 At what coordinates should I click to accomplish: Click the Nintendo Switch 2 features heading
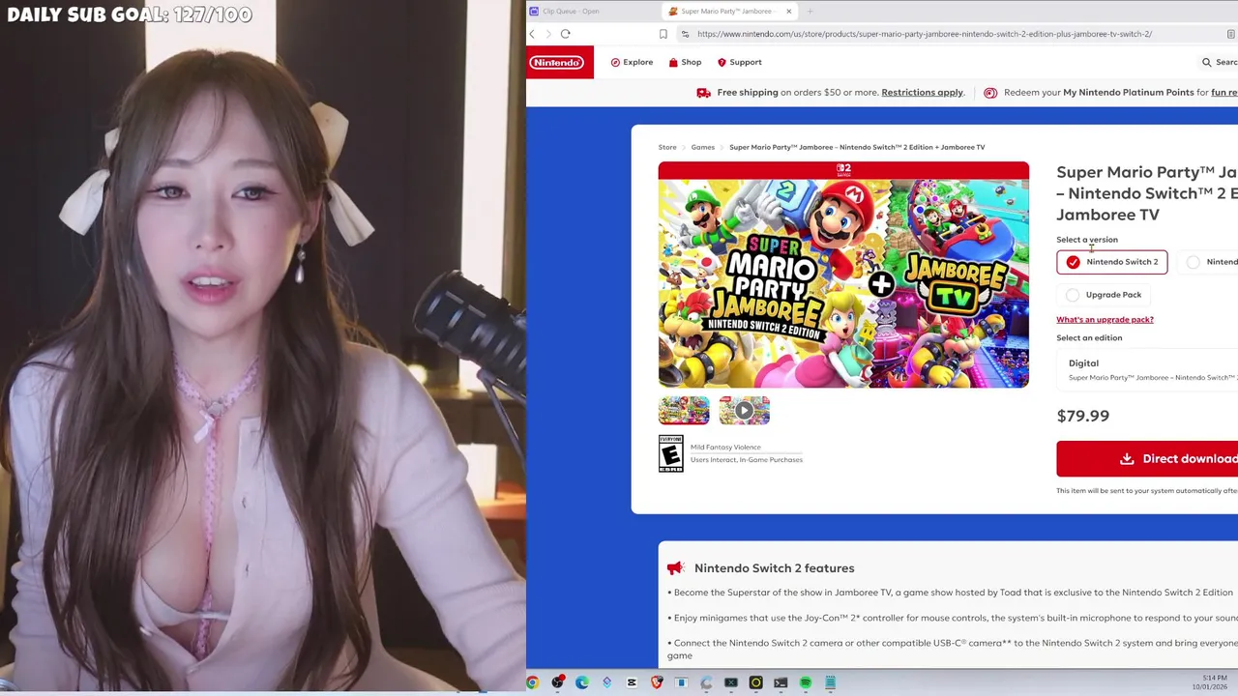[x=774, y=568]
